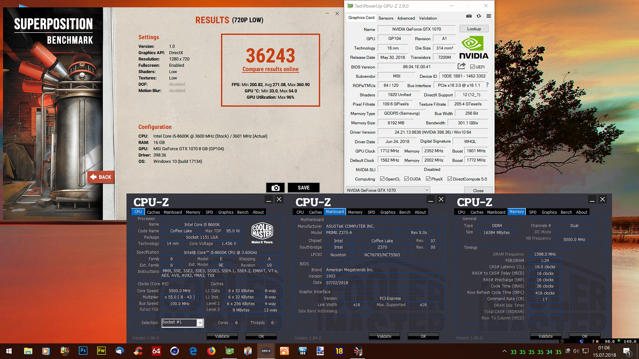Viewport: 639px width, 359px height.
Task: Open Photoshop from the taskbar
Action: click(83, 351)
